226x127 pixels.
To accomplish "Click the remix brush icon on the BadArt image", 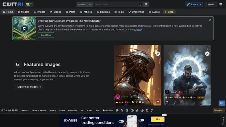I will pos(207,54).
